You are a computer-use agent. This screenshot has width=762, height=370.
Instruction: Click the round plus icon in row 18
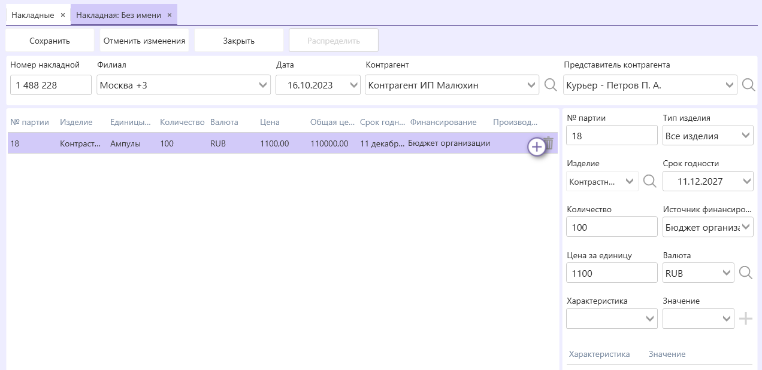(537, 146)
